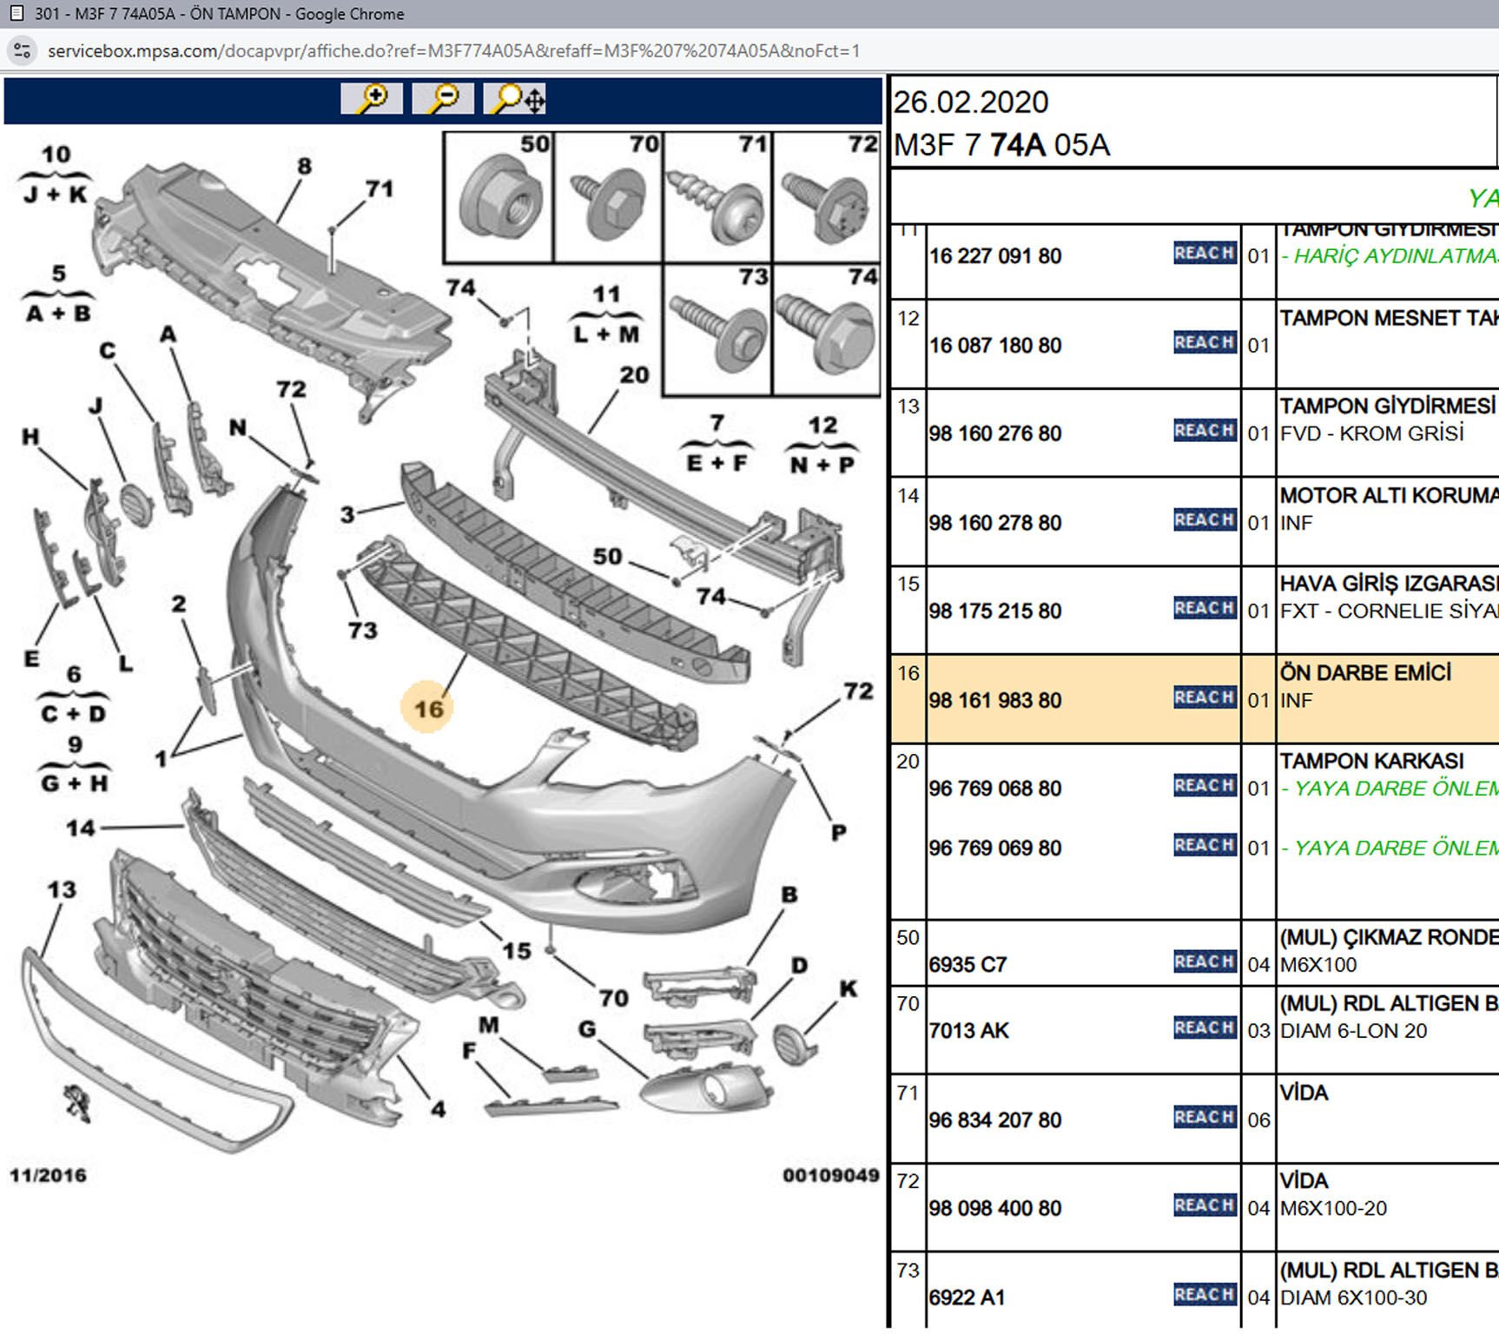
Task: Select the ÖN DARBE EMİCİ row description
Action: [1365, 673]
